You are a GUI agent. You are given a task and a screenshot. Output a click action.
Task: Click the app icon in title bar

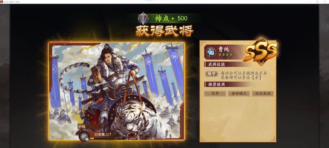pyautogui.click(x=1, y=2)
